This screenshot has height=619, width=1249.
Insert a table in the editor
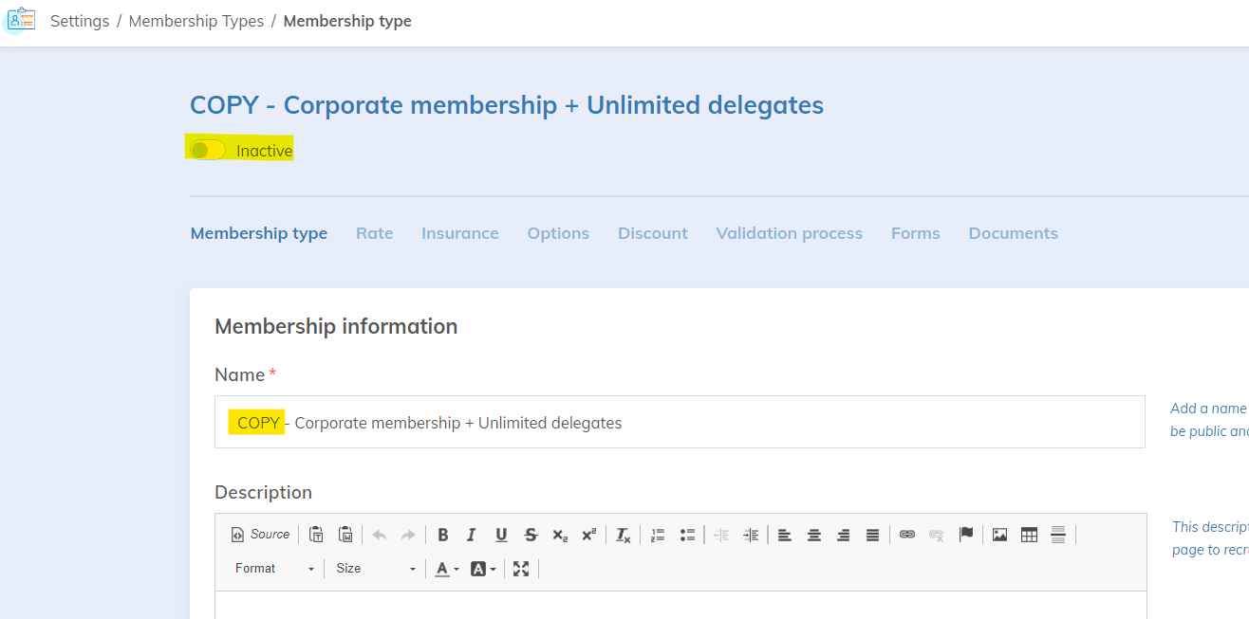point(1029,535)
